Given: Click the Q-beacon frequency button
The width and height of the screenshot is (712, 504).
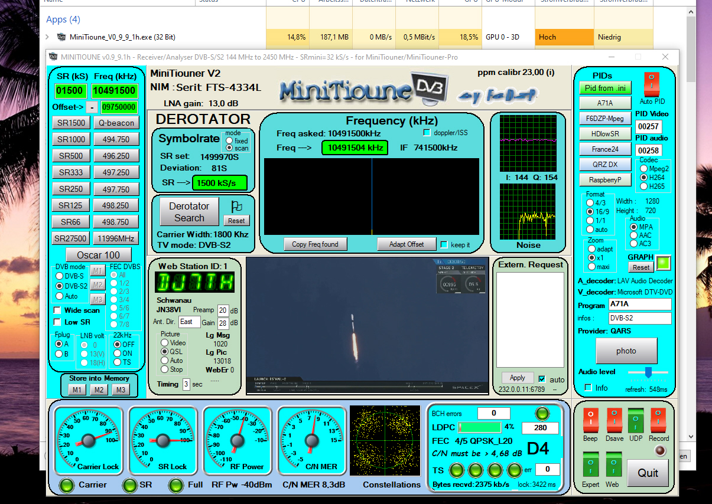Looking at the screenshot, I should tap(116, 123).
